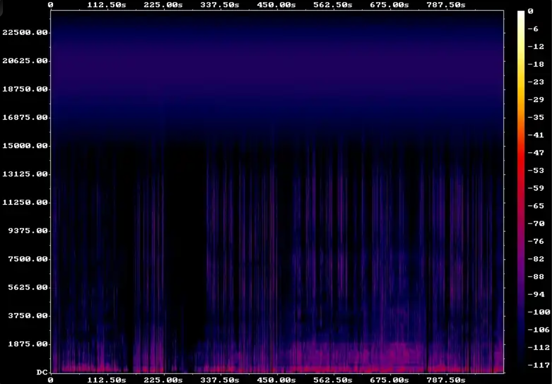
Task: Click the DC label on frequency axis
Action: coord(42,372)
